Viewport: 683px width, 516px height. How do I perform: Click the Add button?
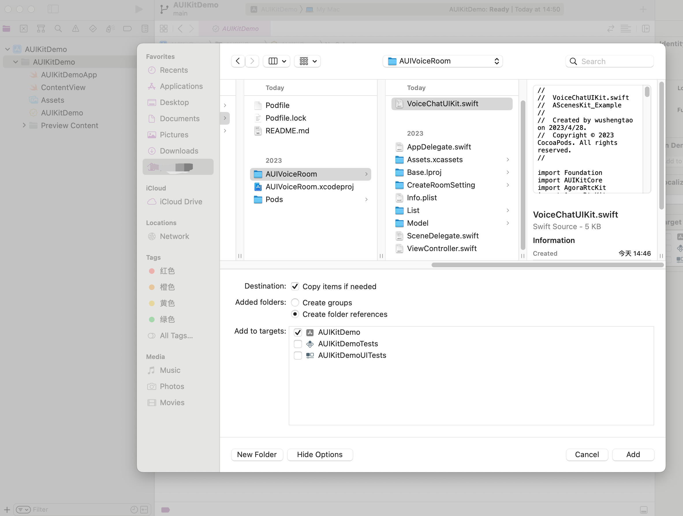click(633, 454)
